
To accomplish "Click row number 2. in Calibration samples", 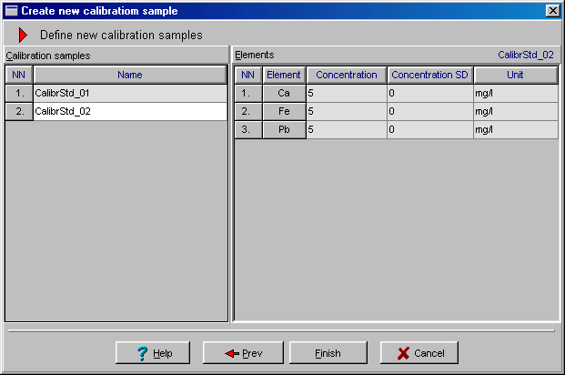I will pos(19,111).
